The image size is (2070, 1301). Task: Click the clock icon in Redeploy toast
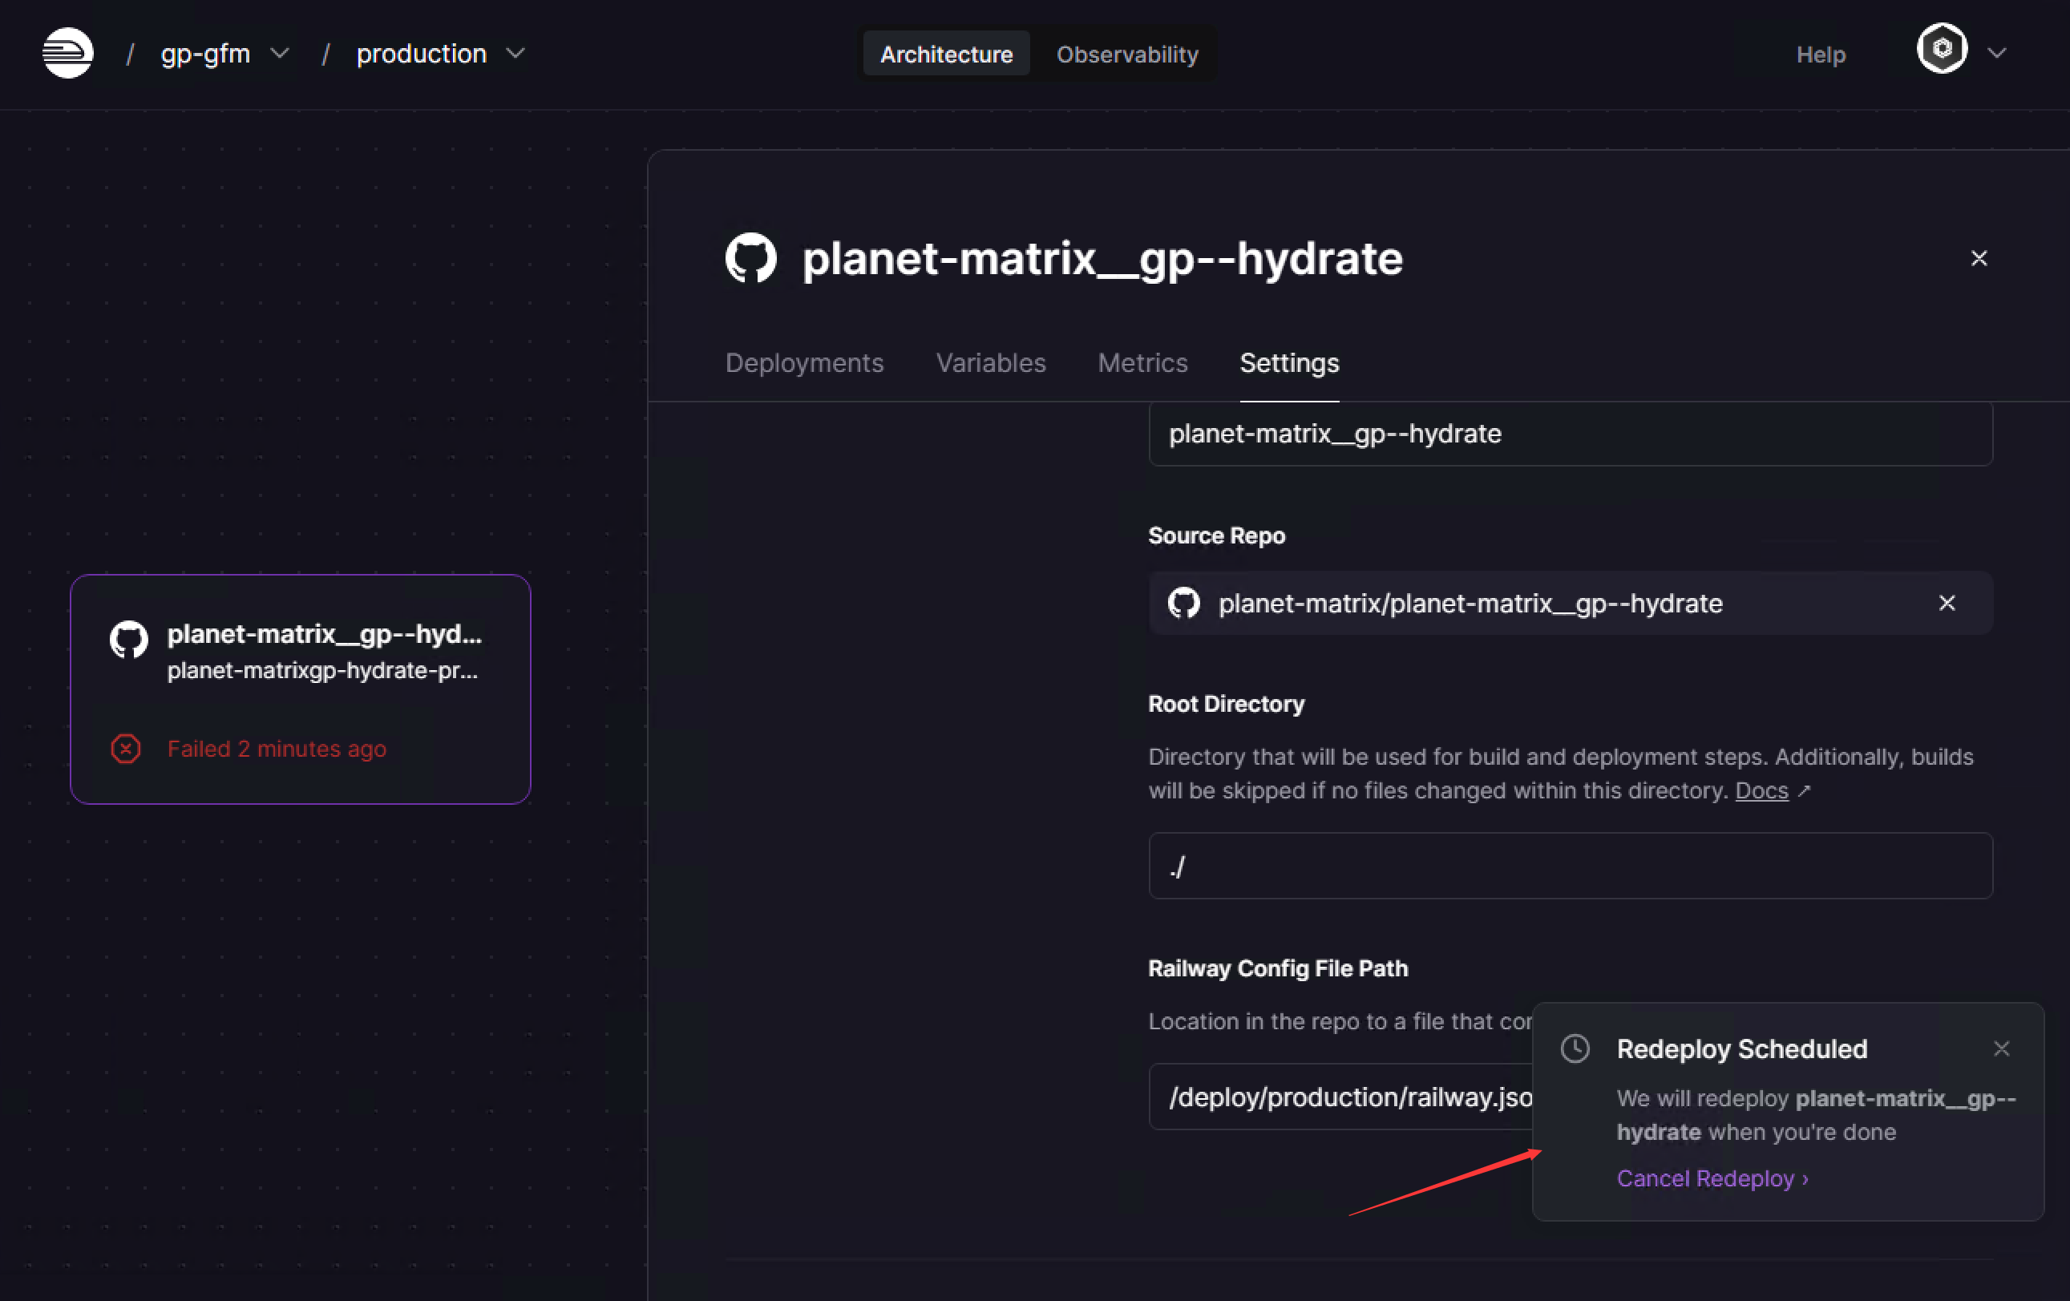coord(1575,1048)
